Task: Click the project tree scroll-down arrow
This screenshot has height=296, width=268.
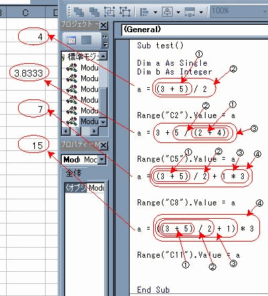Action: (103, 122)
